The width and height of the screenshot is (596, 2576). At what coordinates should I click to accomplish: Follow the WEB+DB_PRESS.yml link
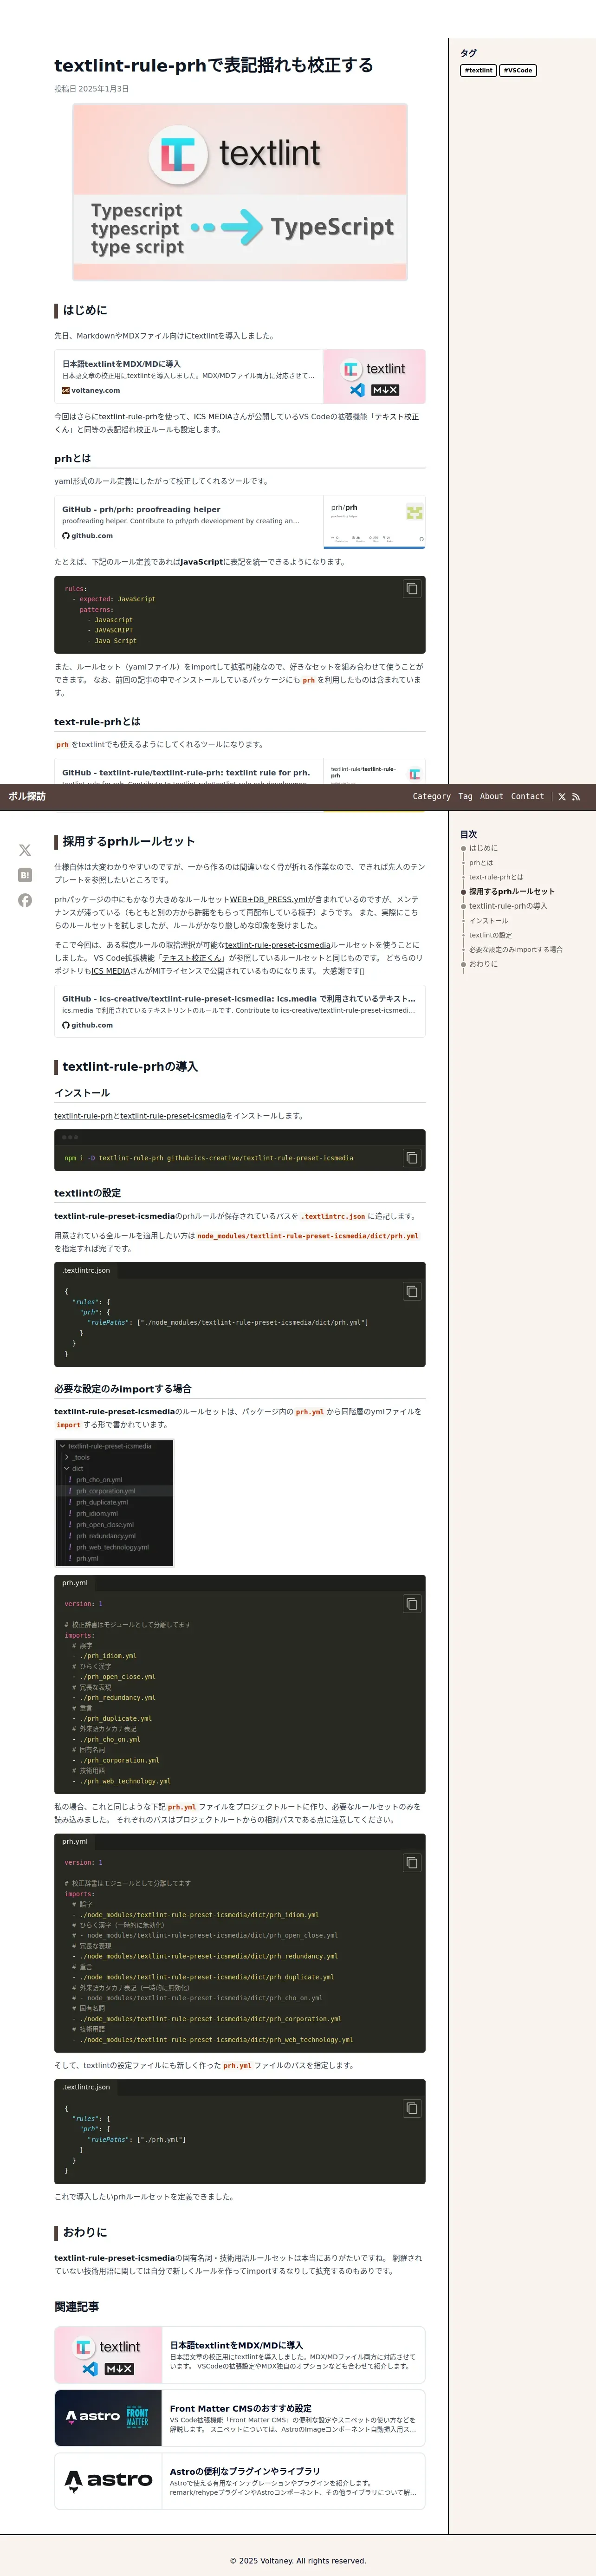pyautogui.click(x=269, y=899)
